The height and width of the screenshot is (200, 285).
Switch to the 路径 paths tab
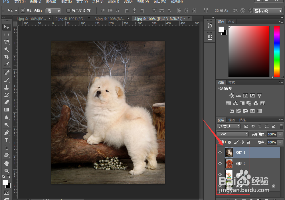click(x=242, y=120)
